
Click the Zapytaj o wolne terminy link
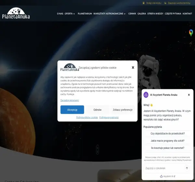click(179, 3)
